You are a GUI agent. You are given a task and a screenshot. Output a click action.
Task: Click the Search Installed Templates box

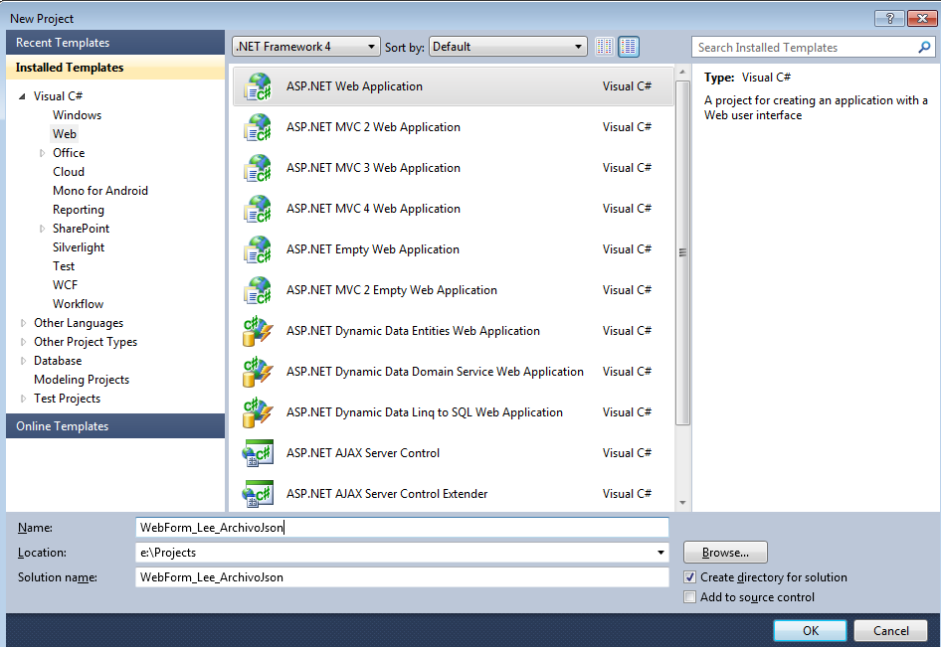[813, 47]
